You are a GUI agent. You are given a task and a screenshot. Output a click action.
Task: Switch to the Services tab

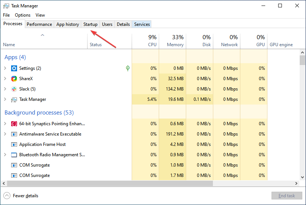tap(142, 24)
